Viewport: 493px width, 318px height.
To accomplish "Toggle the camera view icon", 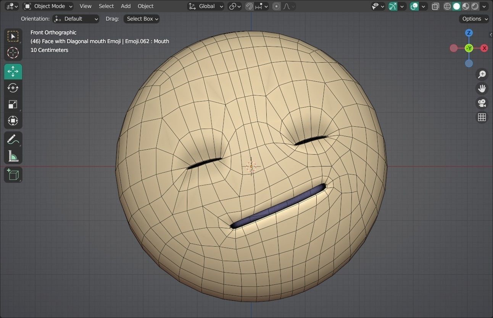I will click(x=482, y=103).
